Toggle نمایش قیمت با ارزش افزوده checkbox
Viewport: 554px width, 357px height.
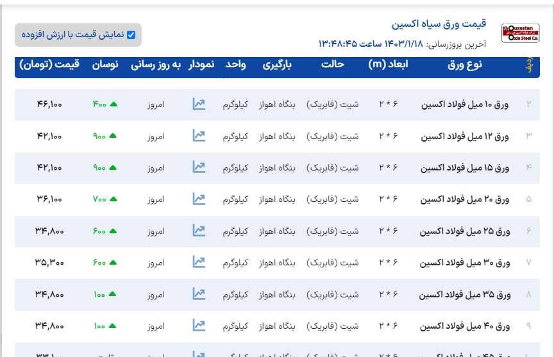coord(131,35)
